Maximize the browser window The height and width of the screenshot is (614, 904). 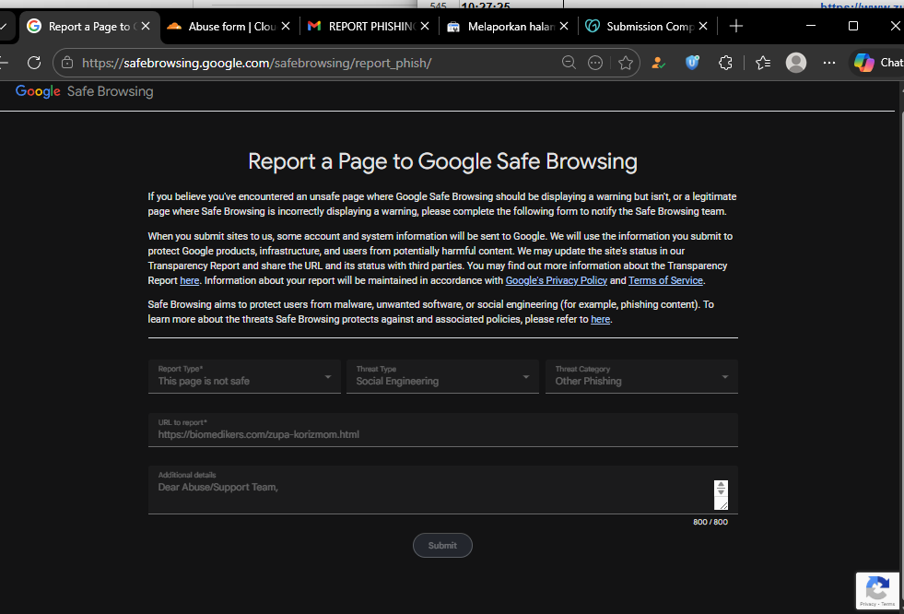[853, 26]
